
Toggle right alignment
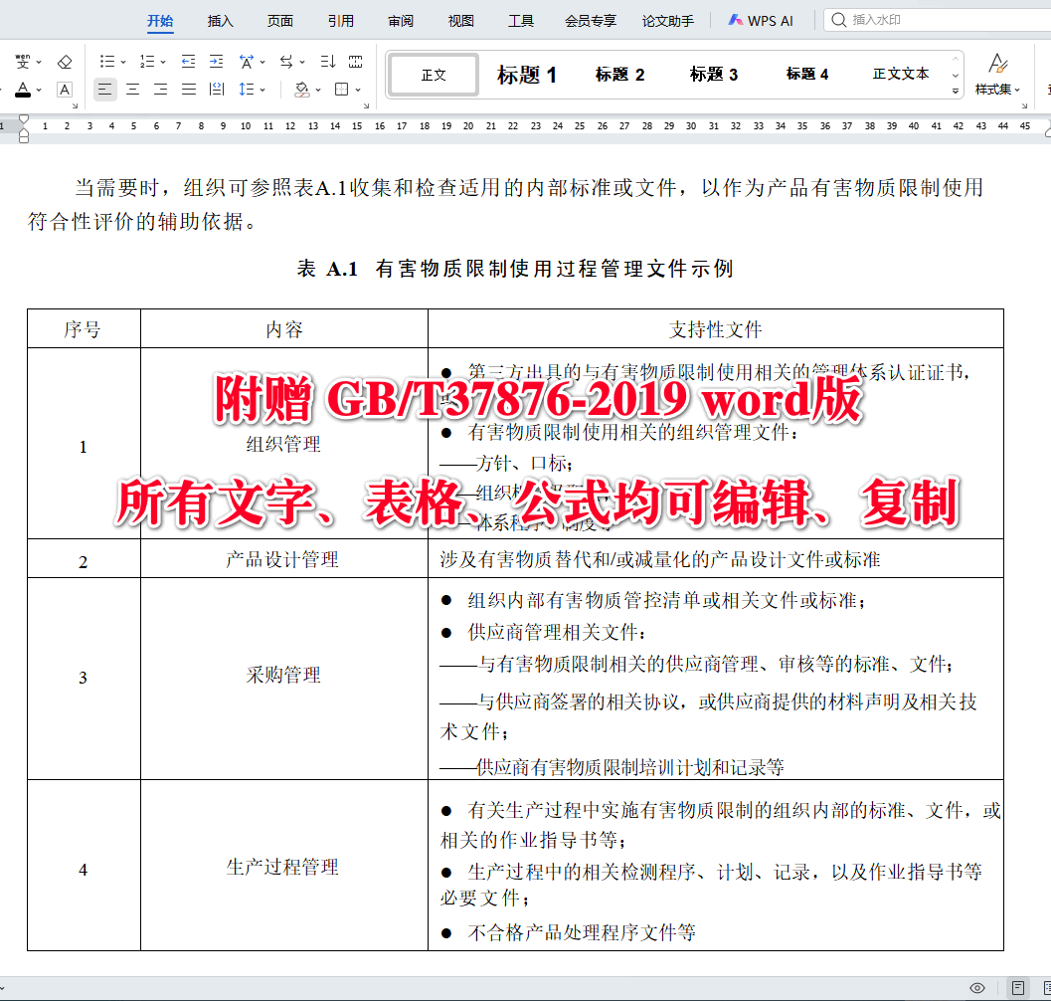(x=161, y=90)
